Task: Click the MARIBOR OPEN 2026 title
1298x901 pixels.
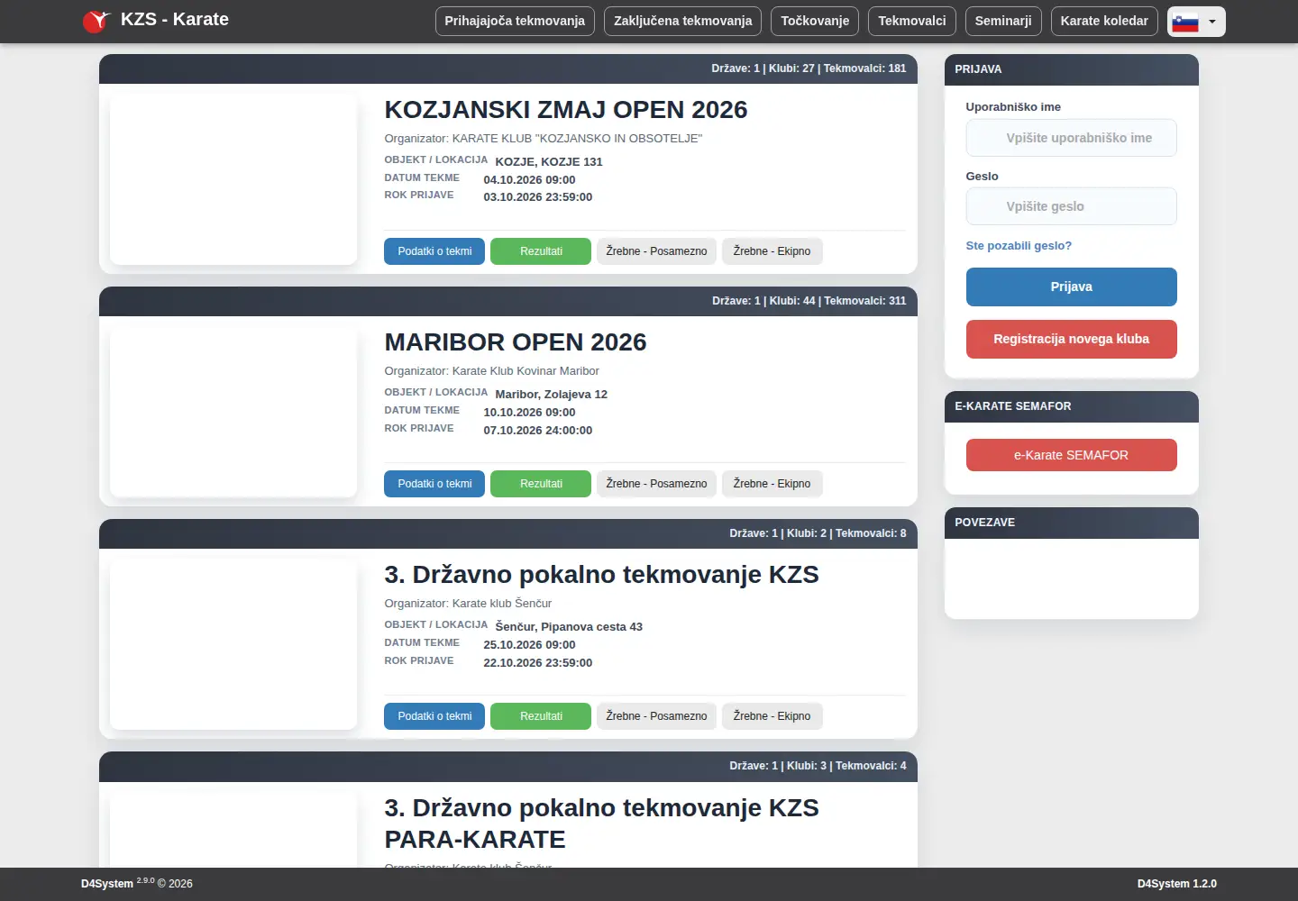Action: (516, 342)
